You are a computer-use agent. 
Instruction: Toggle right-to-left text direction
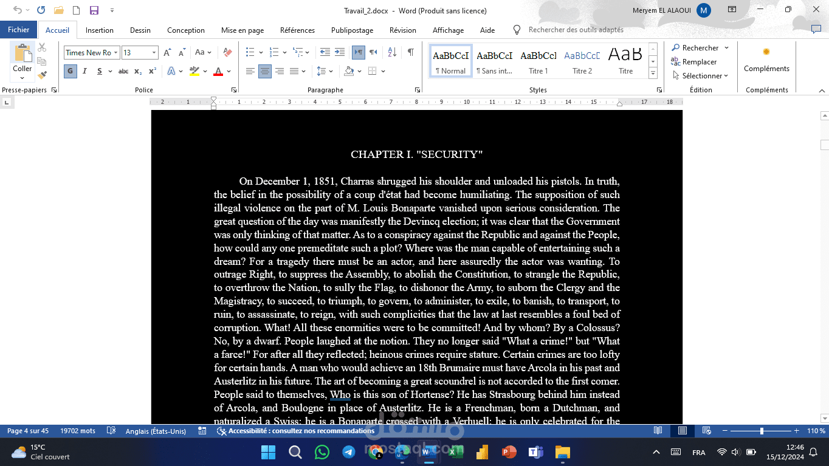click(373, 52)
